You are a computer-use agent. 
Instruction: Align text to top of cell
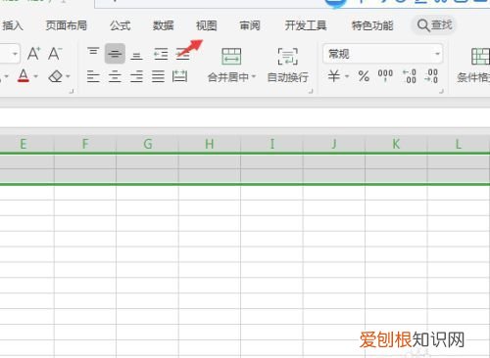pos(93,51)
